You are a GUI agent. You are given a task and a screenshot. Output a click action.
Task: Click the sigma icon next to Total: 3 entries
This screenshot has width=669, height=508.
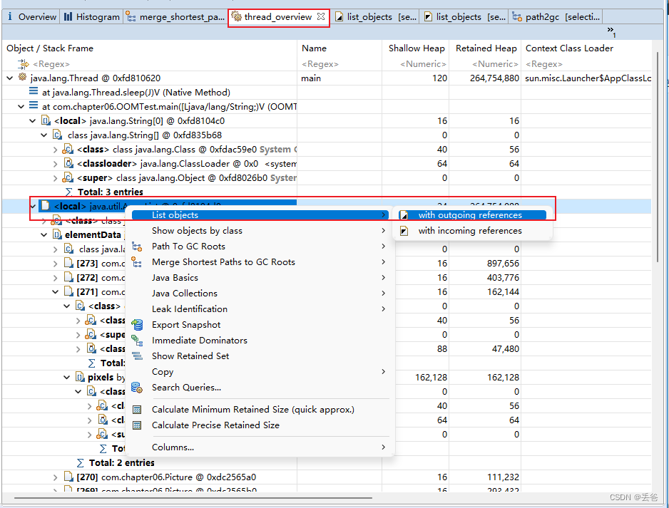coord(68,192)
